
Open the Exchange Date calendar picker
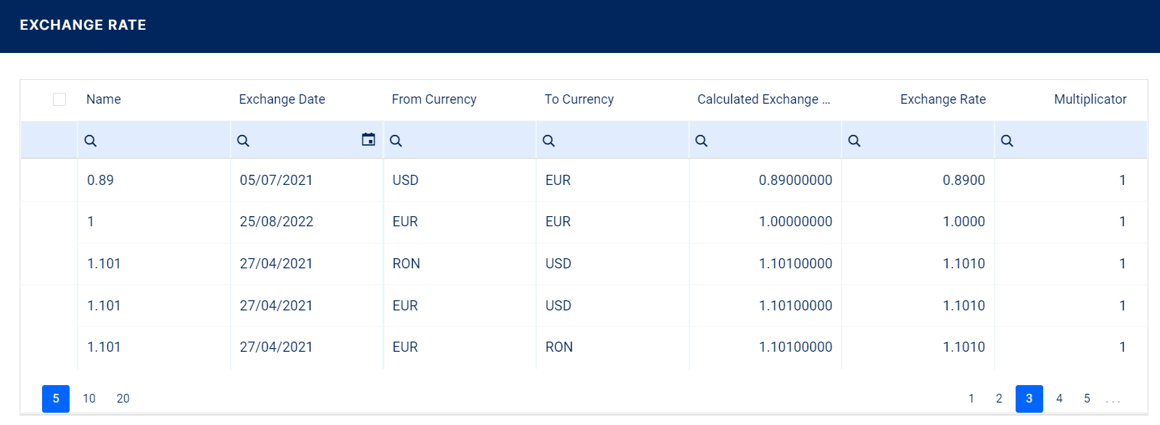[369, 139]
